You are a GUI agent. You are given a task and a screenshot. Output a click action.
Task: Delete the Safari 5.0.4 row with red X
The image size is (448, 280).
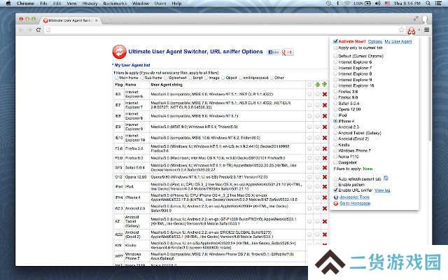coord(325,167)
